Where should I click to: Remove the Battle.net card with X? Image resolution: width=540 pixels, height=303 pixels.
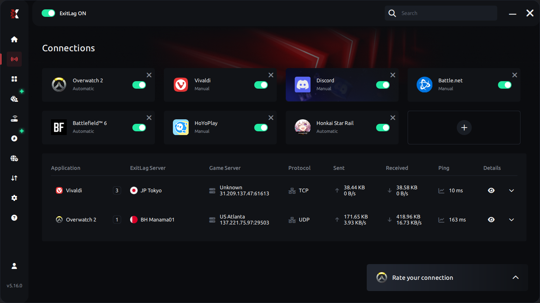514,75
